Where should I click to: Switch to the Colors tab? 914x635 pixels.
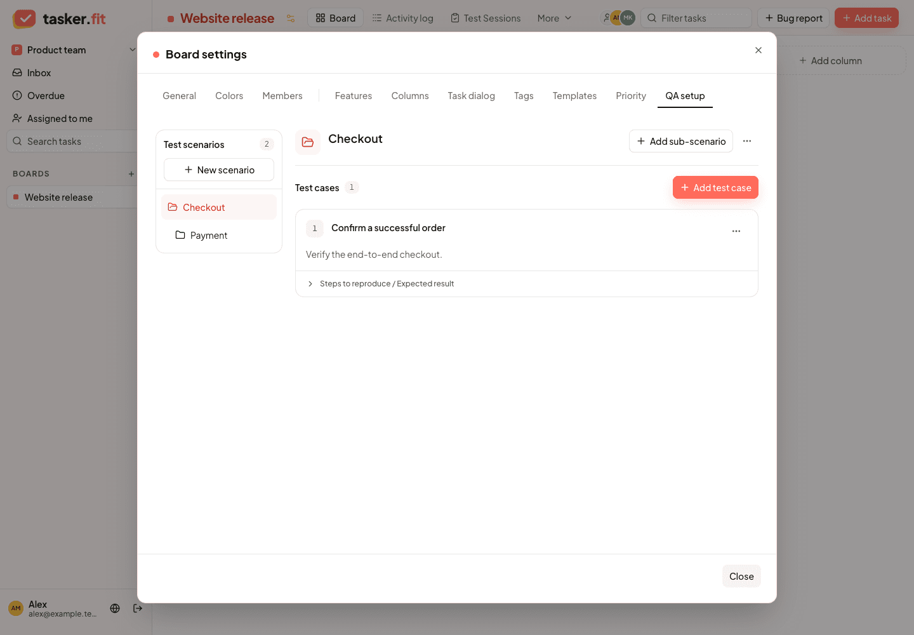(229, 96)
